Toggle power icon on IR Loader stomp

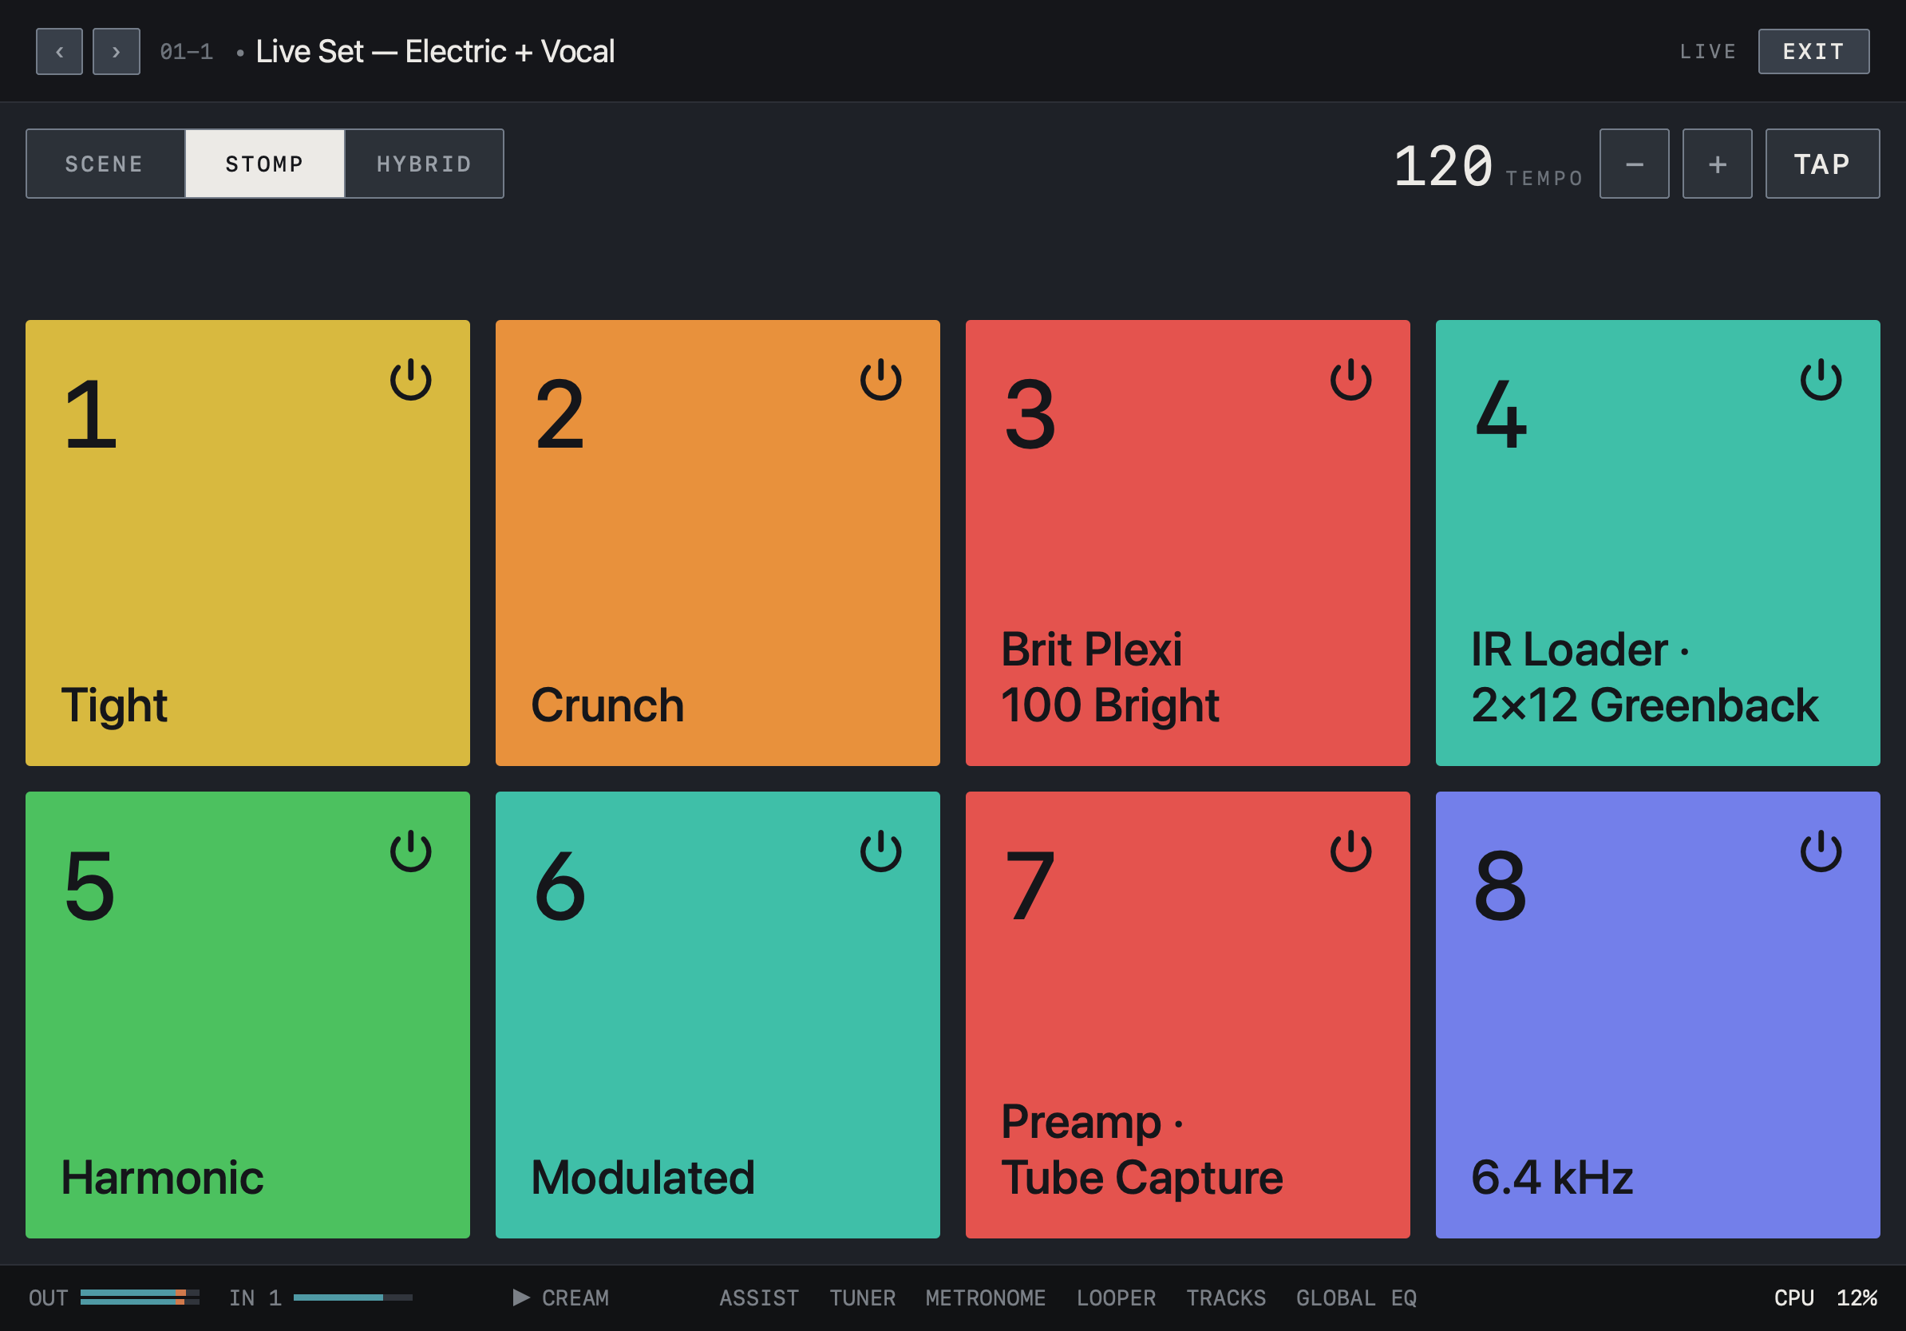(x=1821, y=380)
